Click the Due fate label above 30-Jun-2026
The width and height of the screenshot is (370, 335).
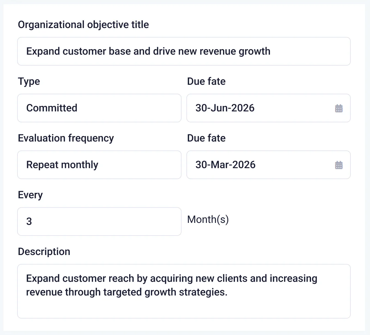click(206, 81)
